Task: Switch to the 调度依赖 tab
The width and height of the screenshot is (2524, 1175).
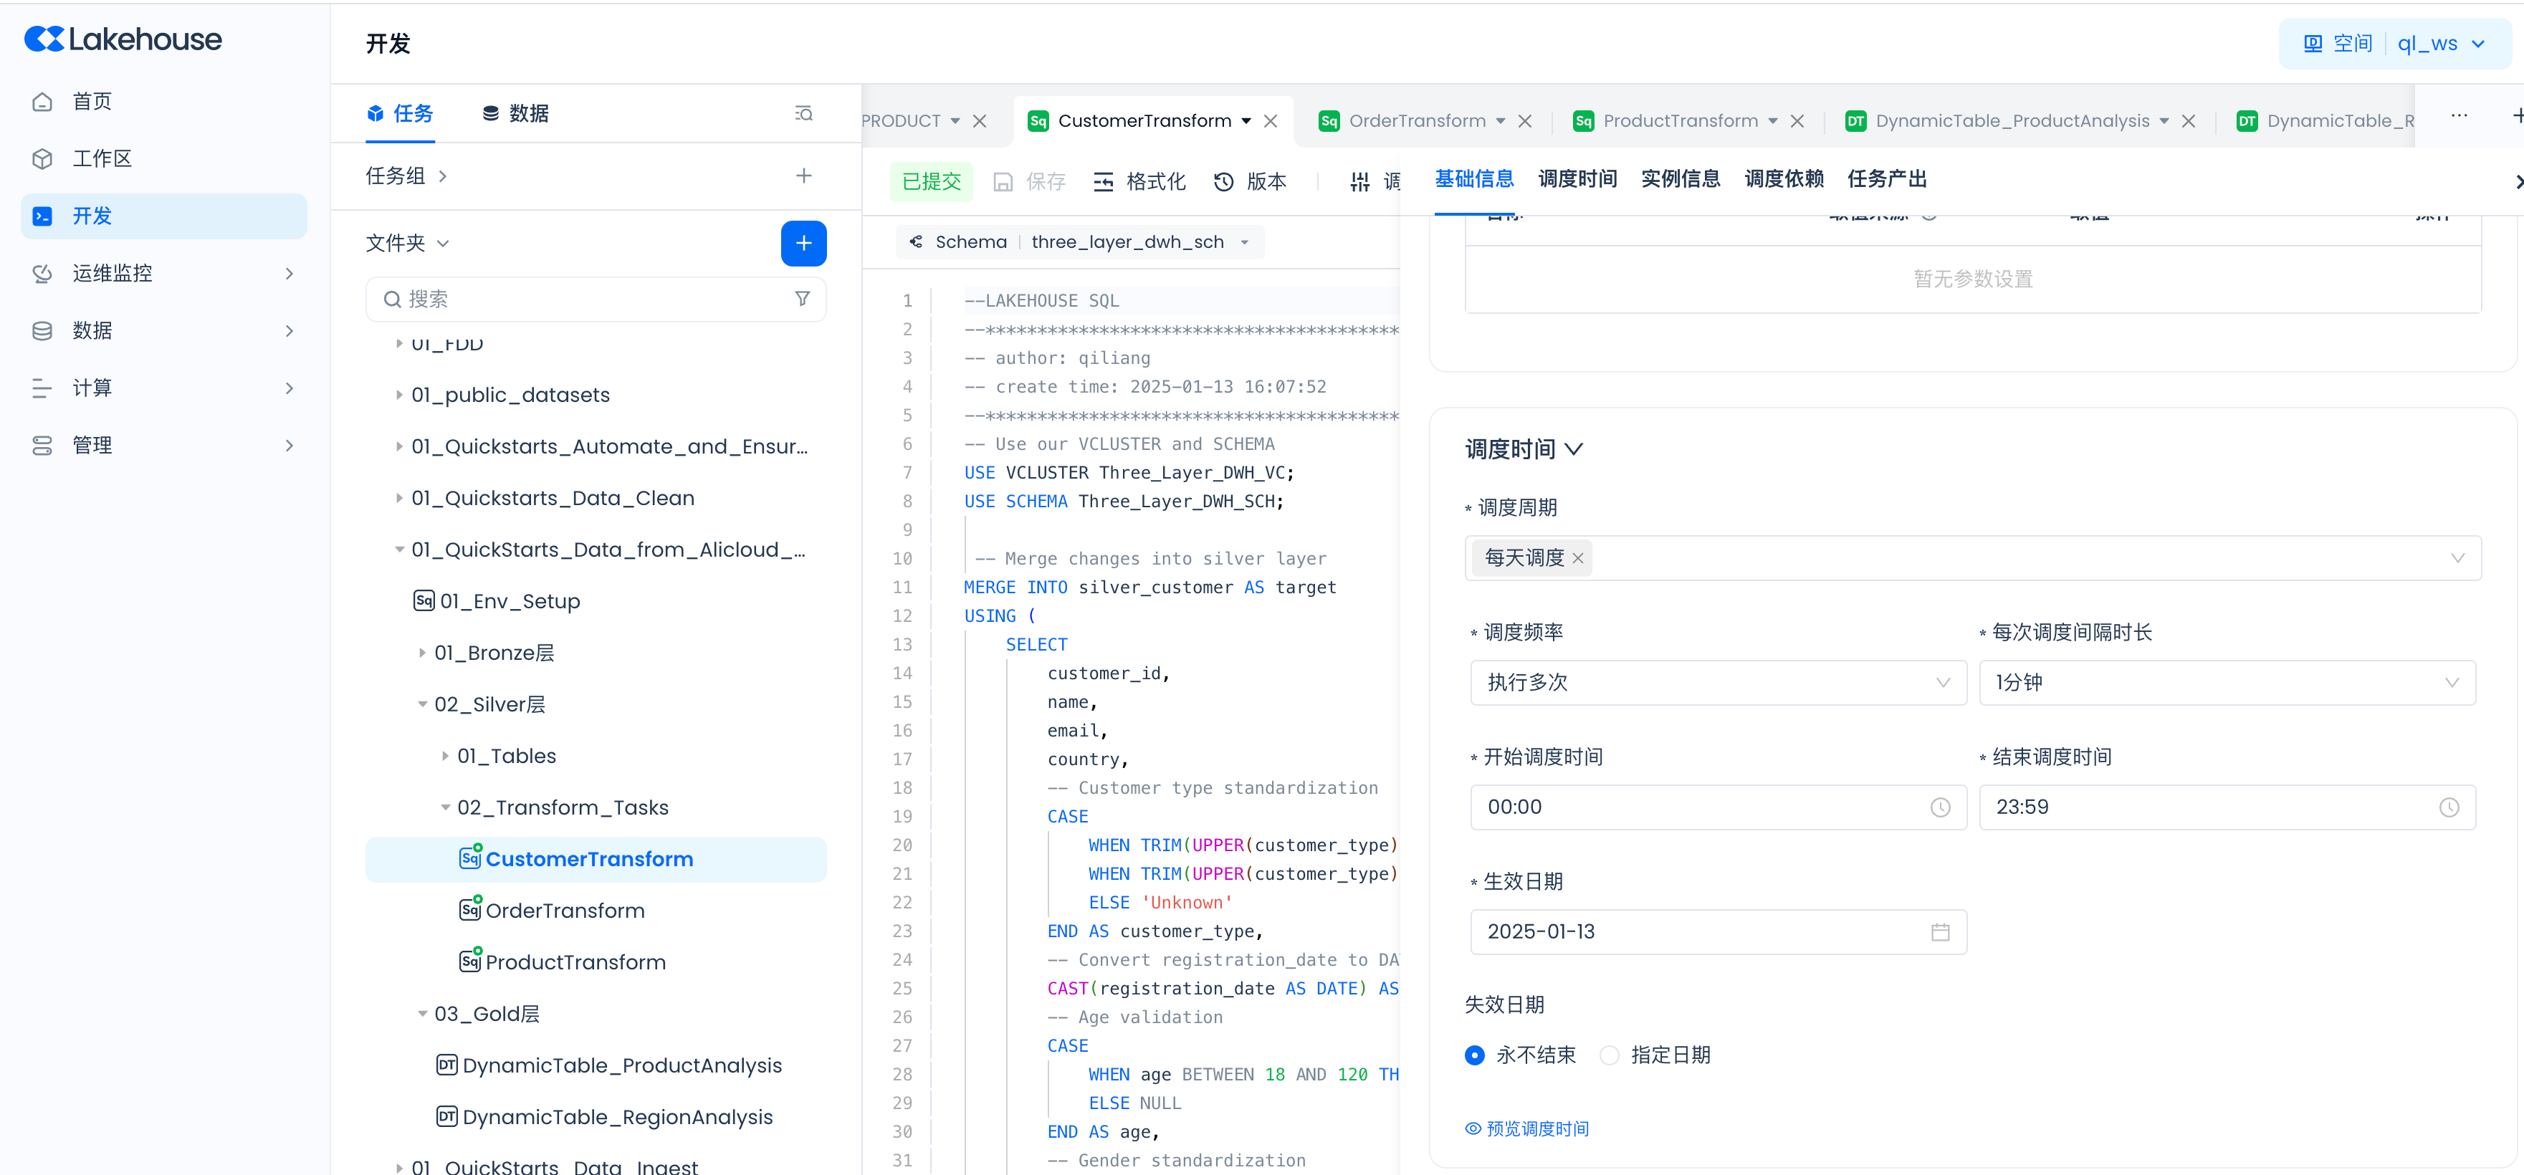Action: pyautogui.click(x=1783, y=179)
